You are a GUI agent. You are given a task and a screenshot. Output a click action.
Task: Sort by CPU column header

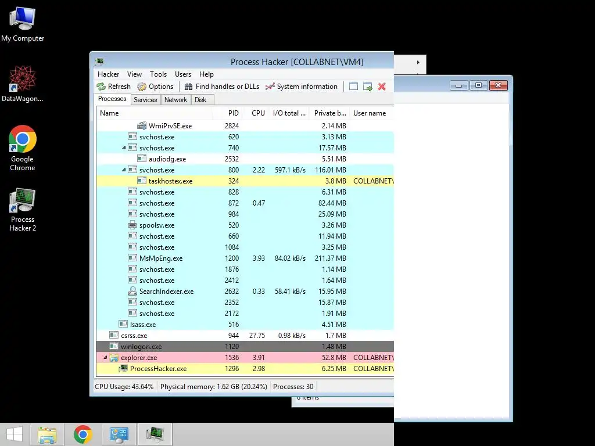click(255, 113)
